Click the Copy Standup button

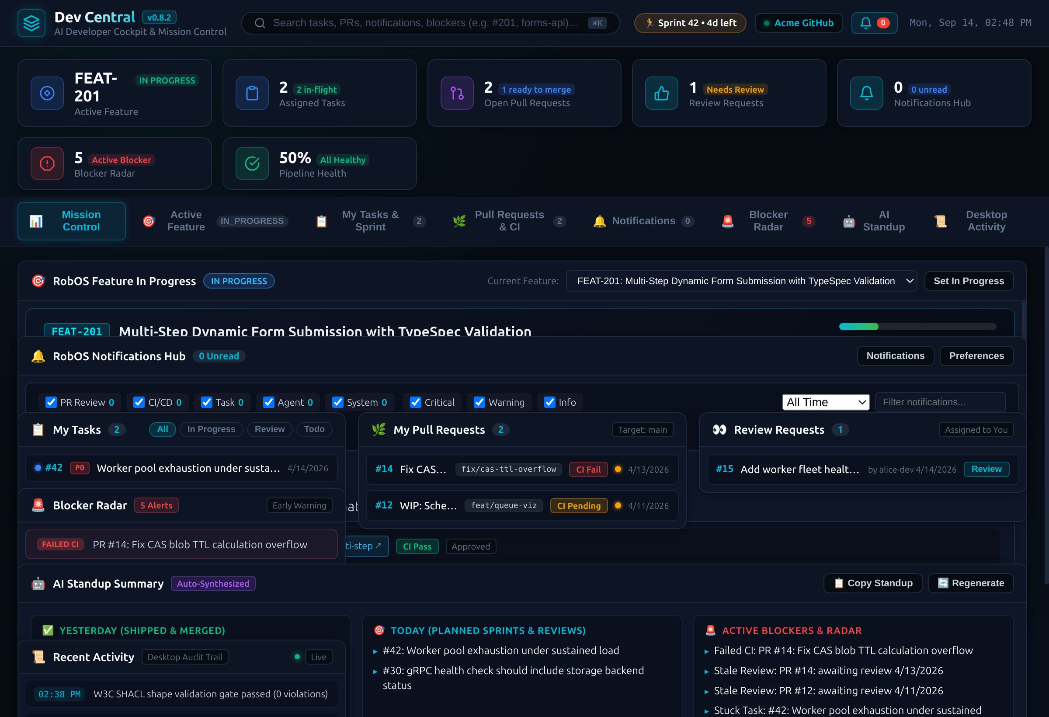873,583
